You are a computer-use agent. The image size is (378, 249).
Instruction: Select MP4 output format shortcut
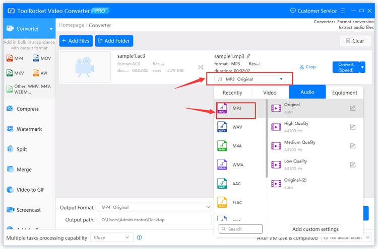(15, 58)
